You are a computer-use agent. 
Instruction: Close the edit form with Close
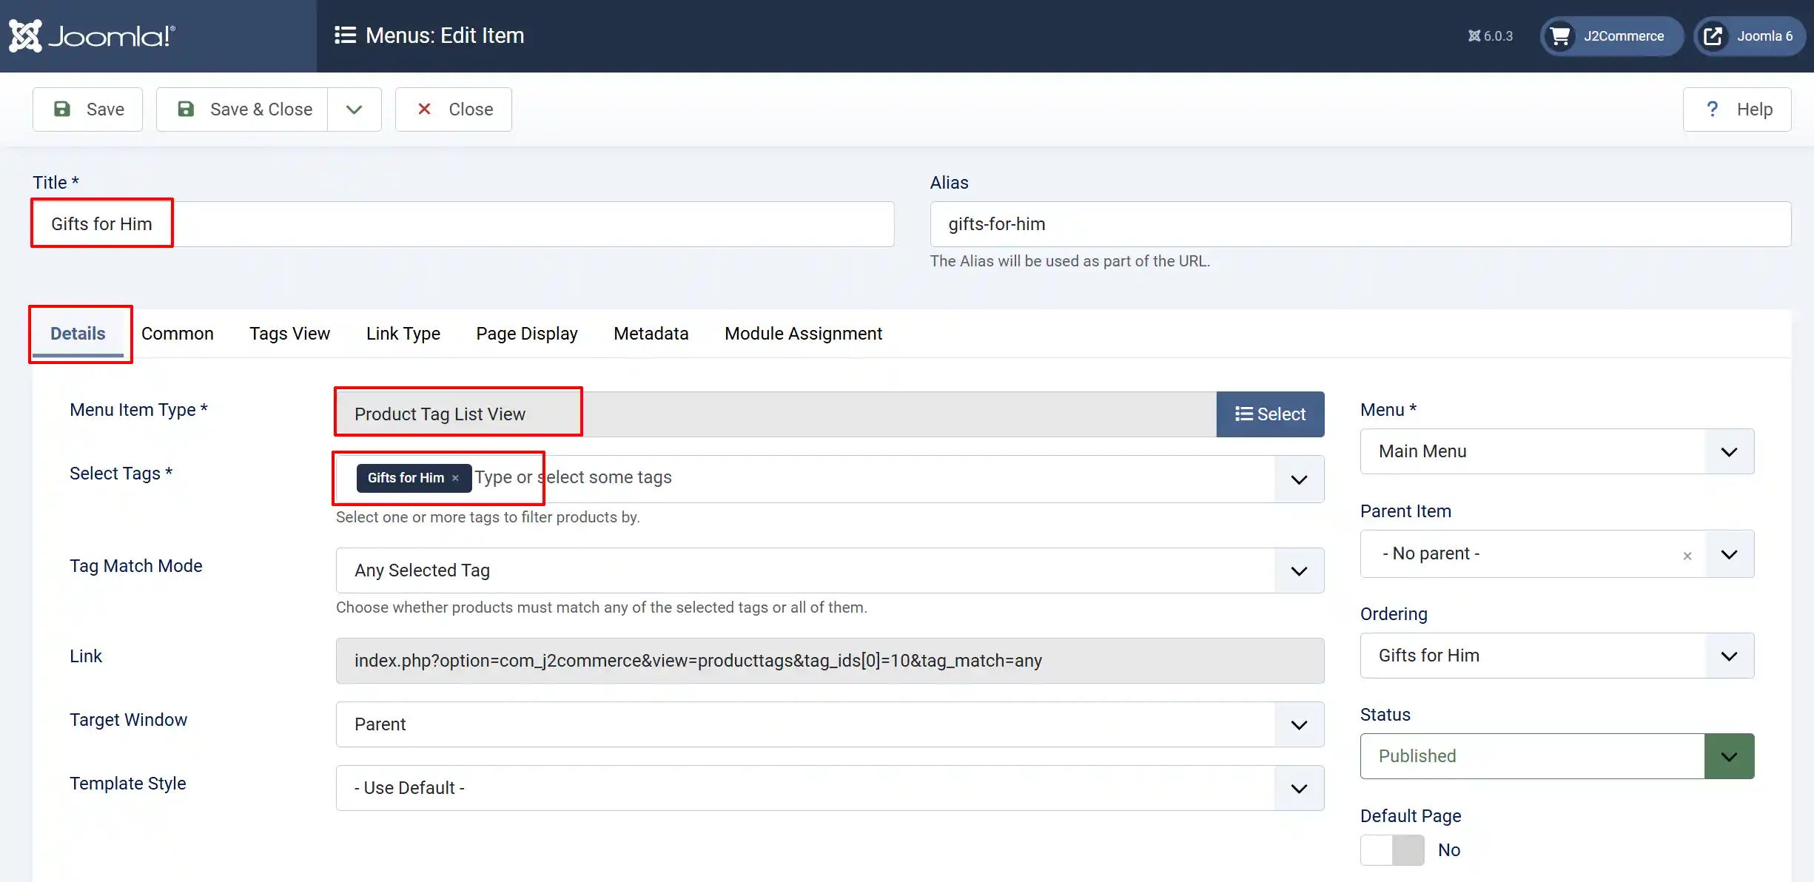(454, 110)
